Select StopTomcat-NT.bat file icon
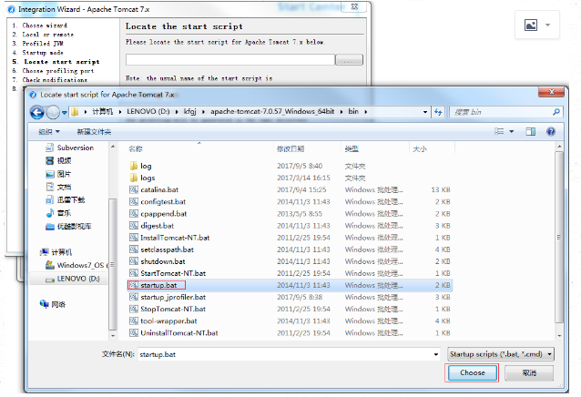 click(133, 309)
